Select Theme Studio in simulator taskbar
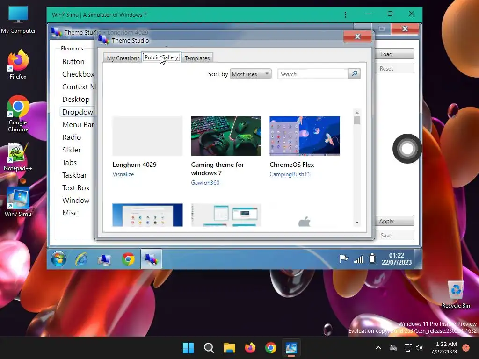The image size is (479, 359). coord(151,259)
